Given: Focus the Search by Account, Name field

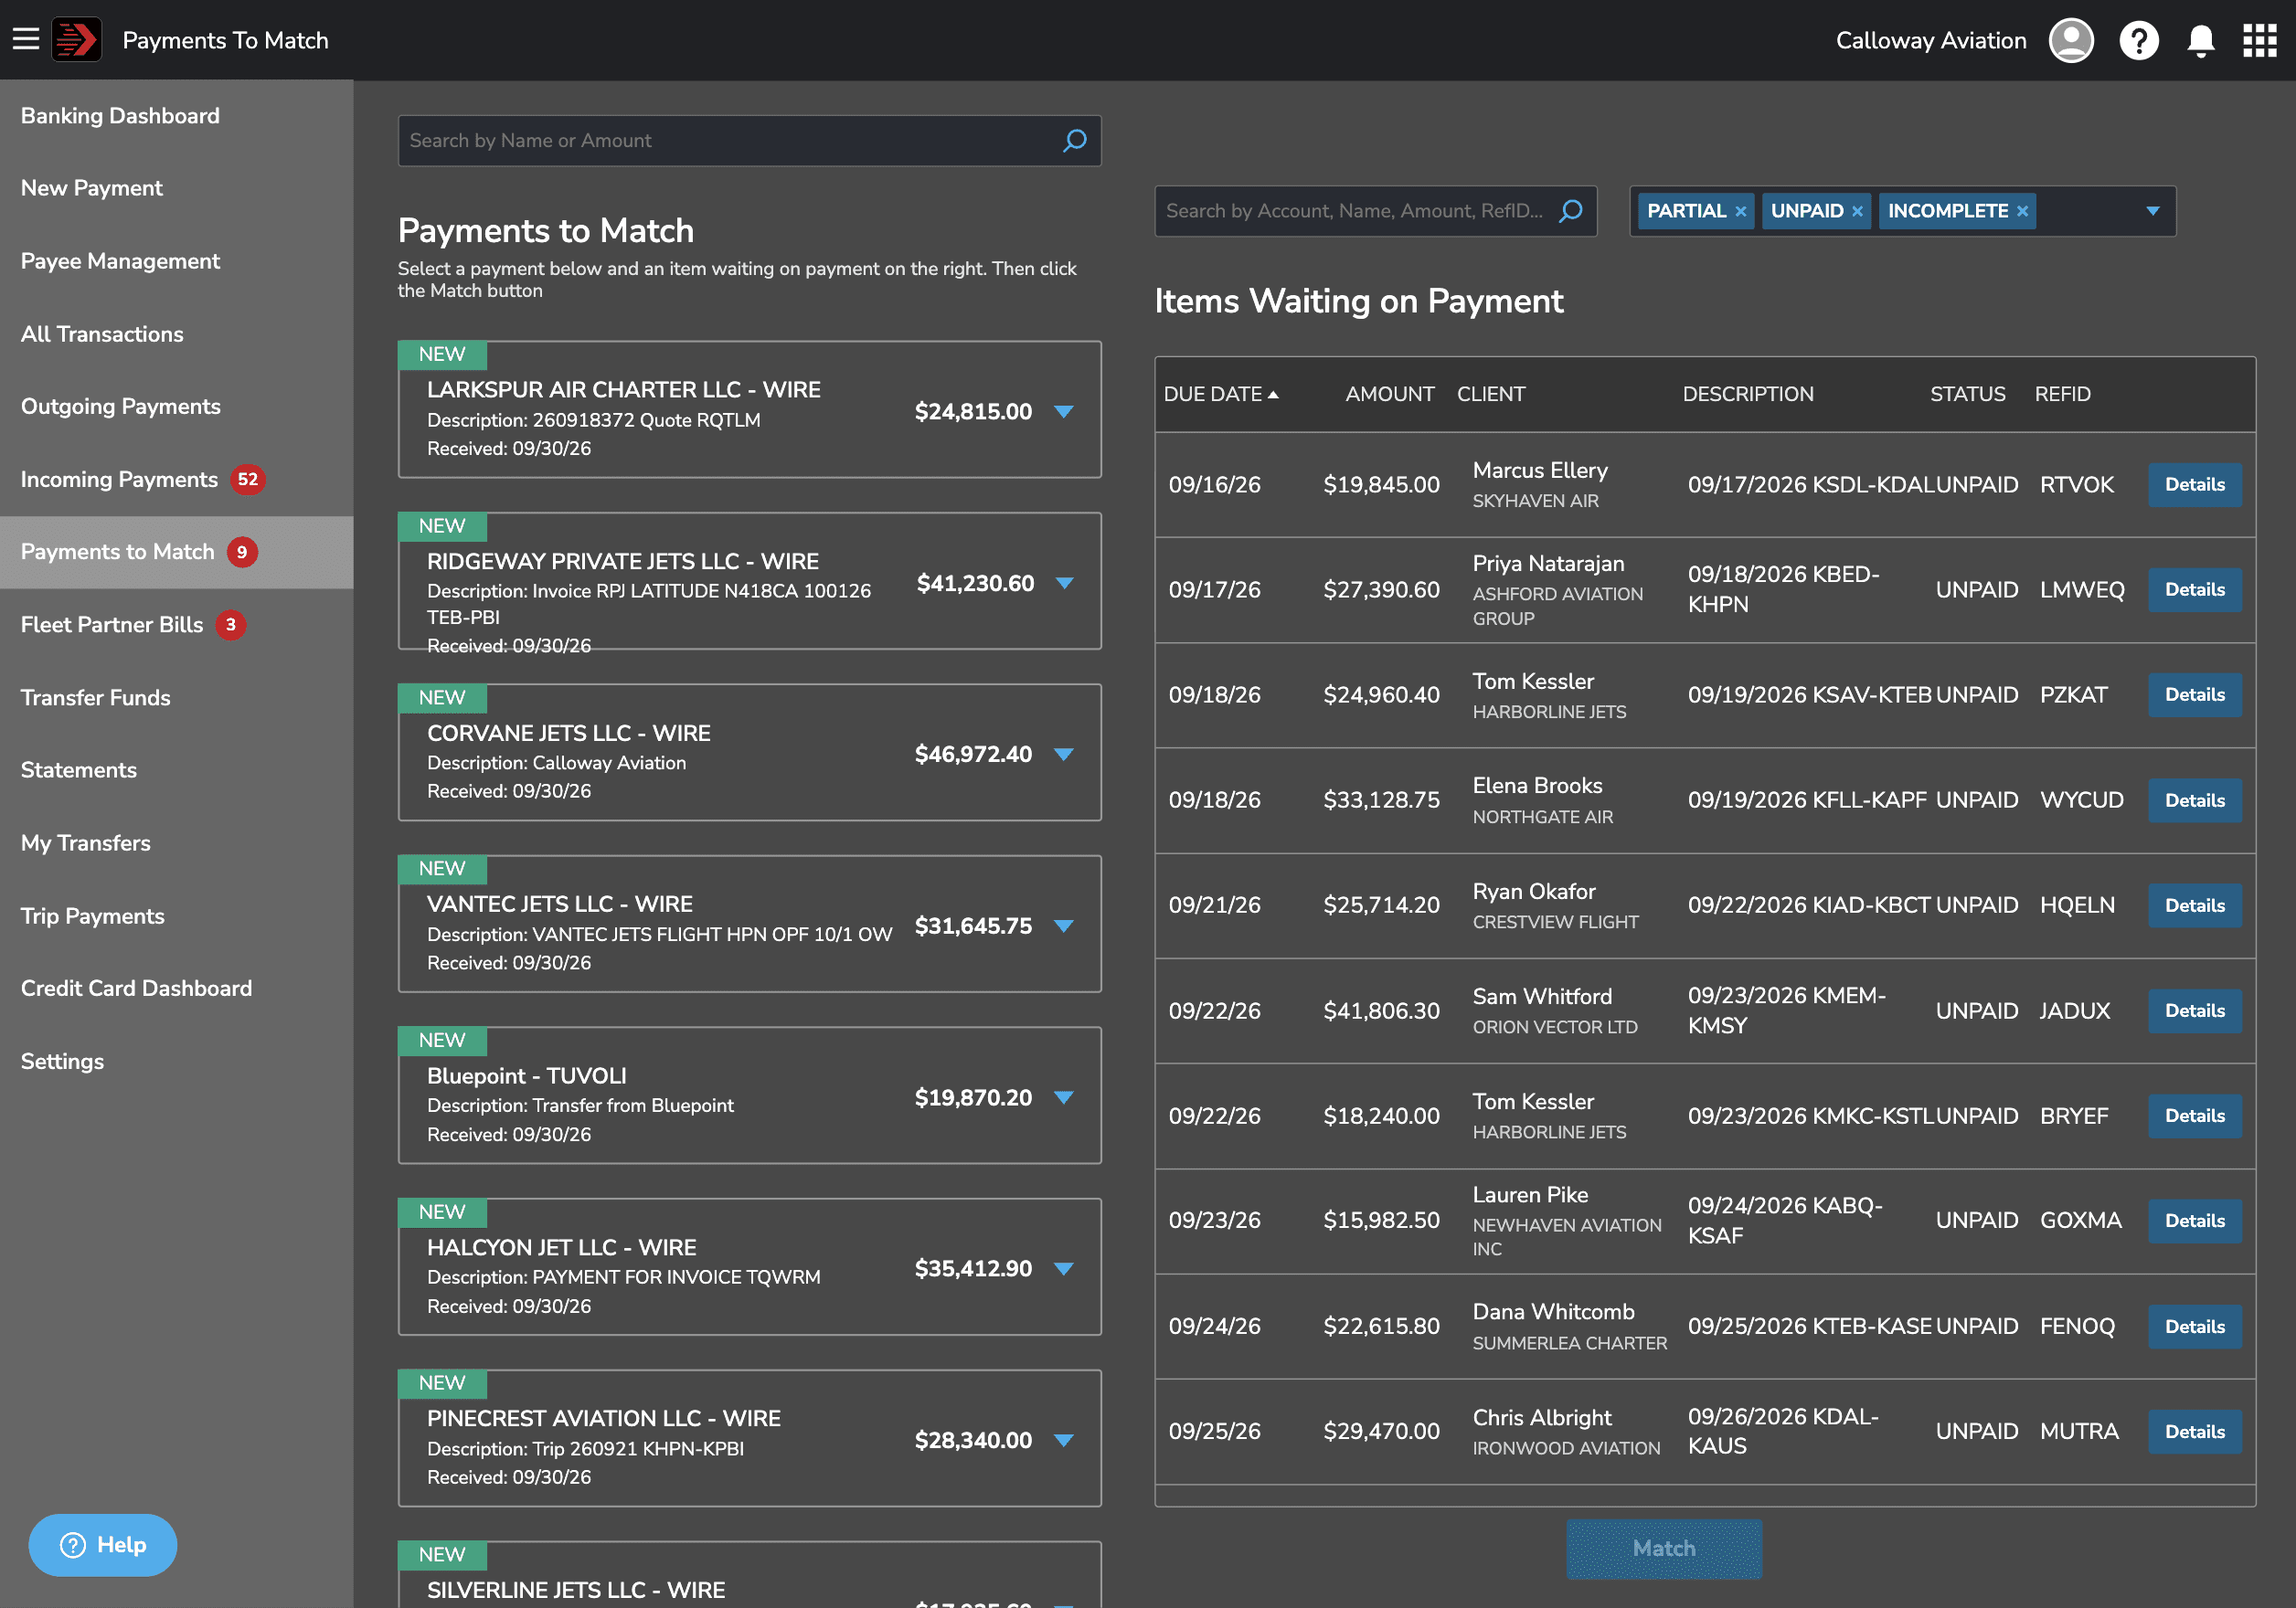Looking at the screenshot, I should tap(1375, 211).
